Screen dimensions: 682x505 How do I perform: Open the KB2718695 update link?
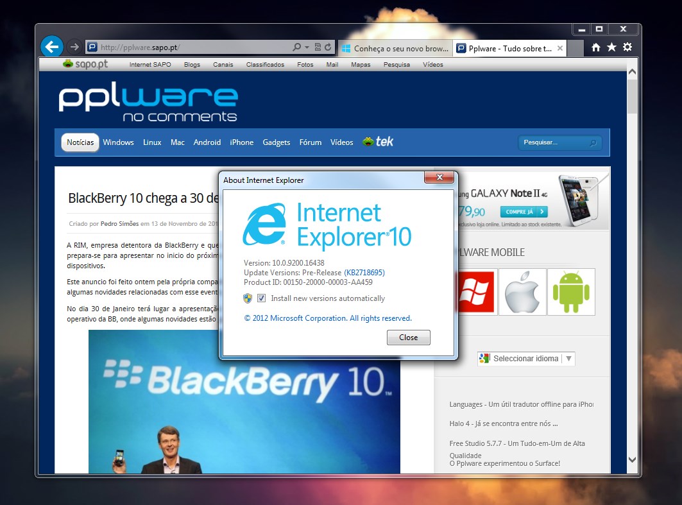364,273
